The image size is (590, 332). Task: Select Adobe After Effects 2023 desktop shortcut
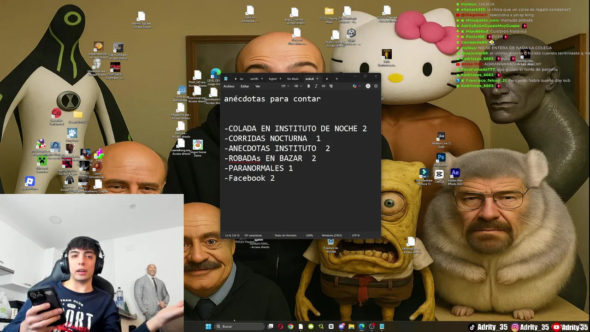point(455,177)
